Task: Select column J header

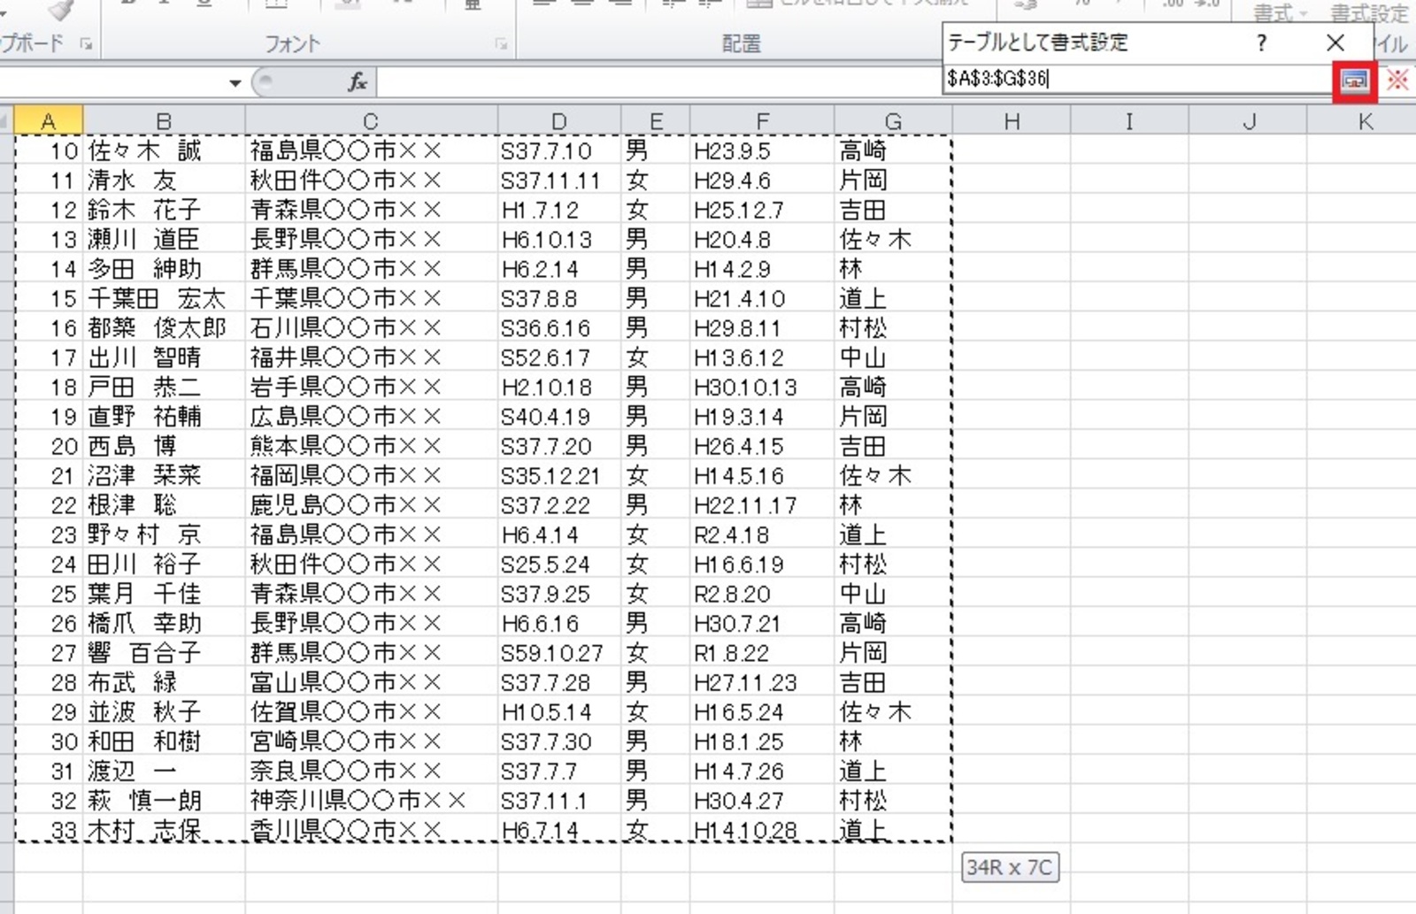Action: [1248, 120]
